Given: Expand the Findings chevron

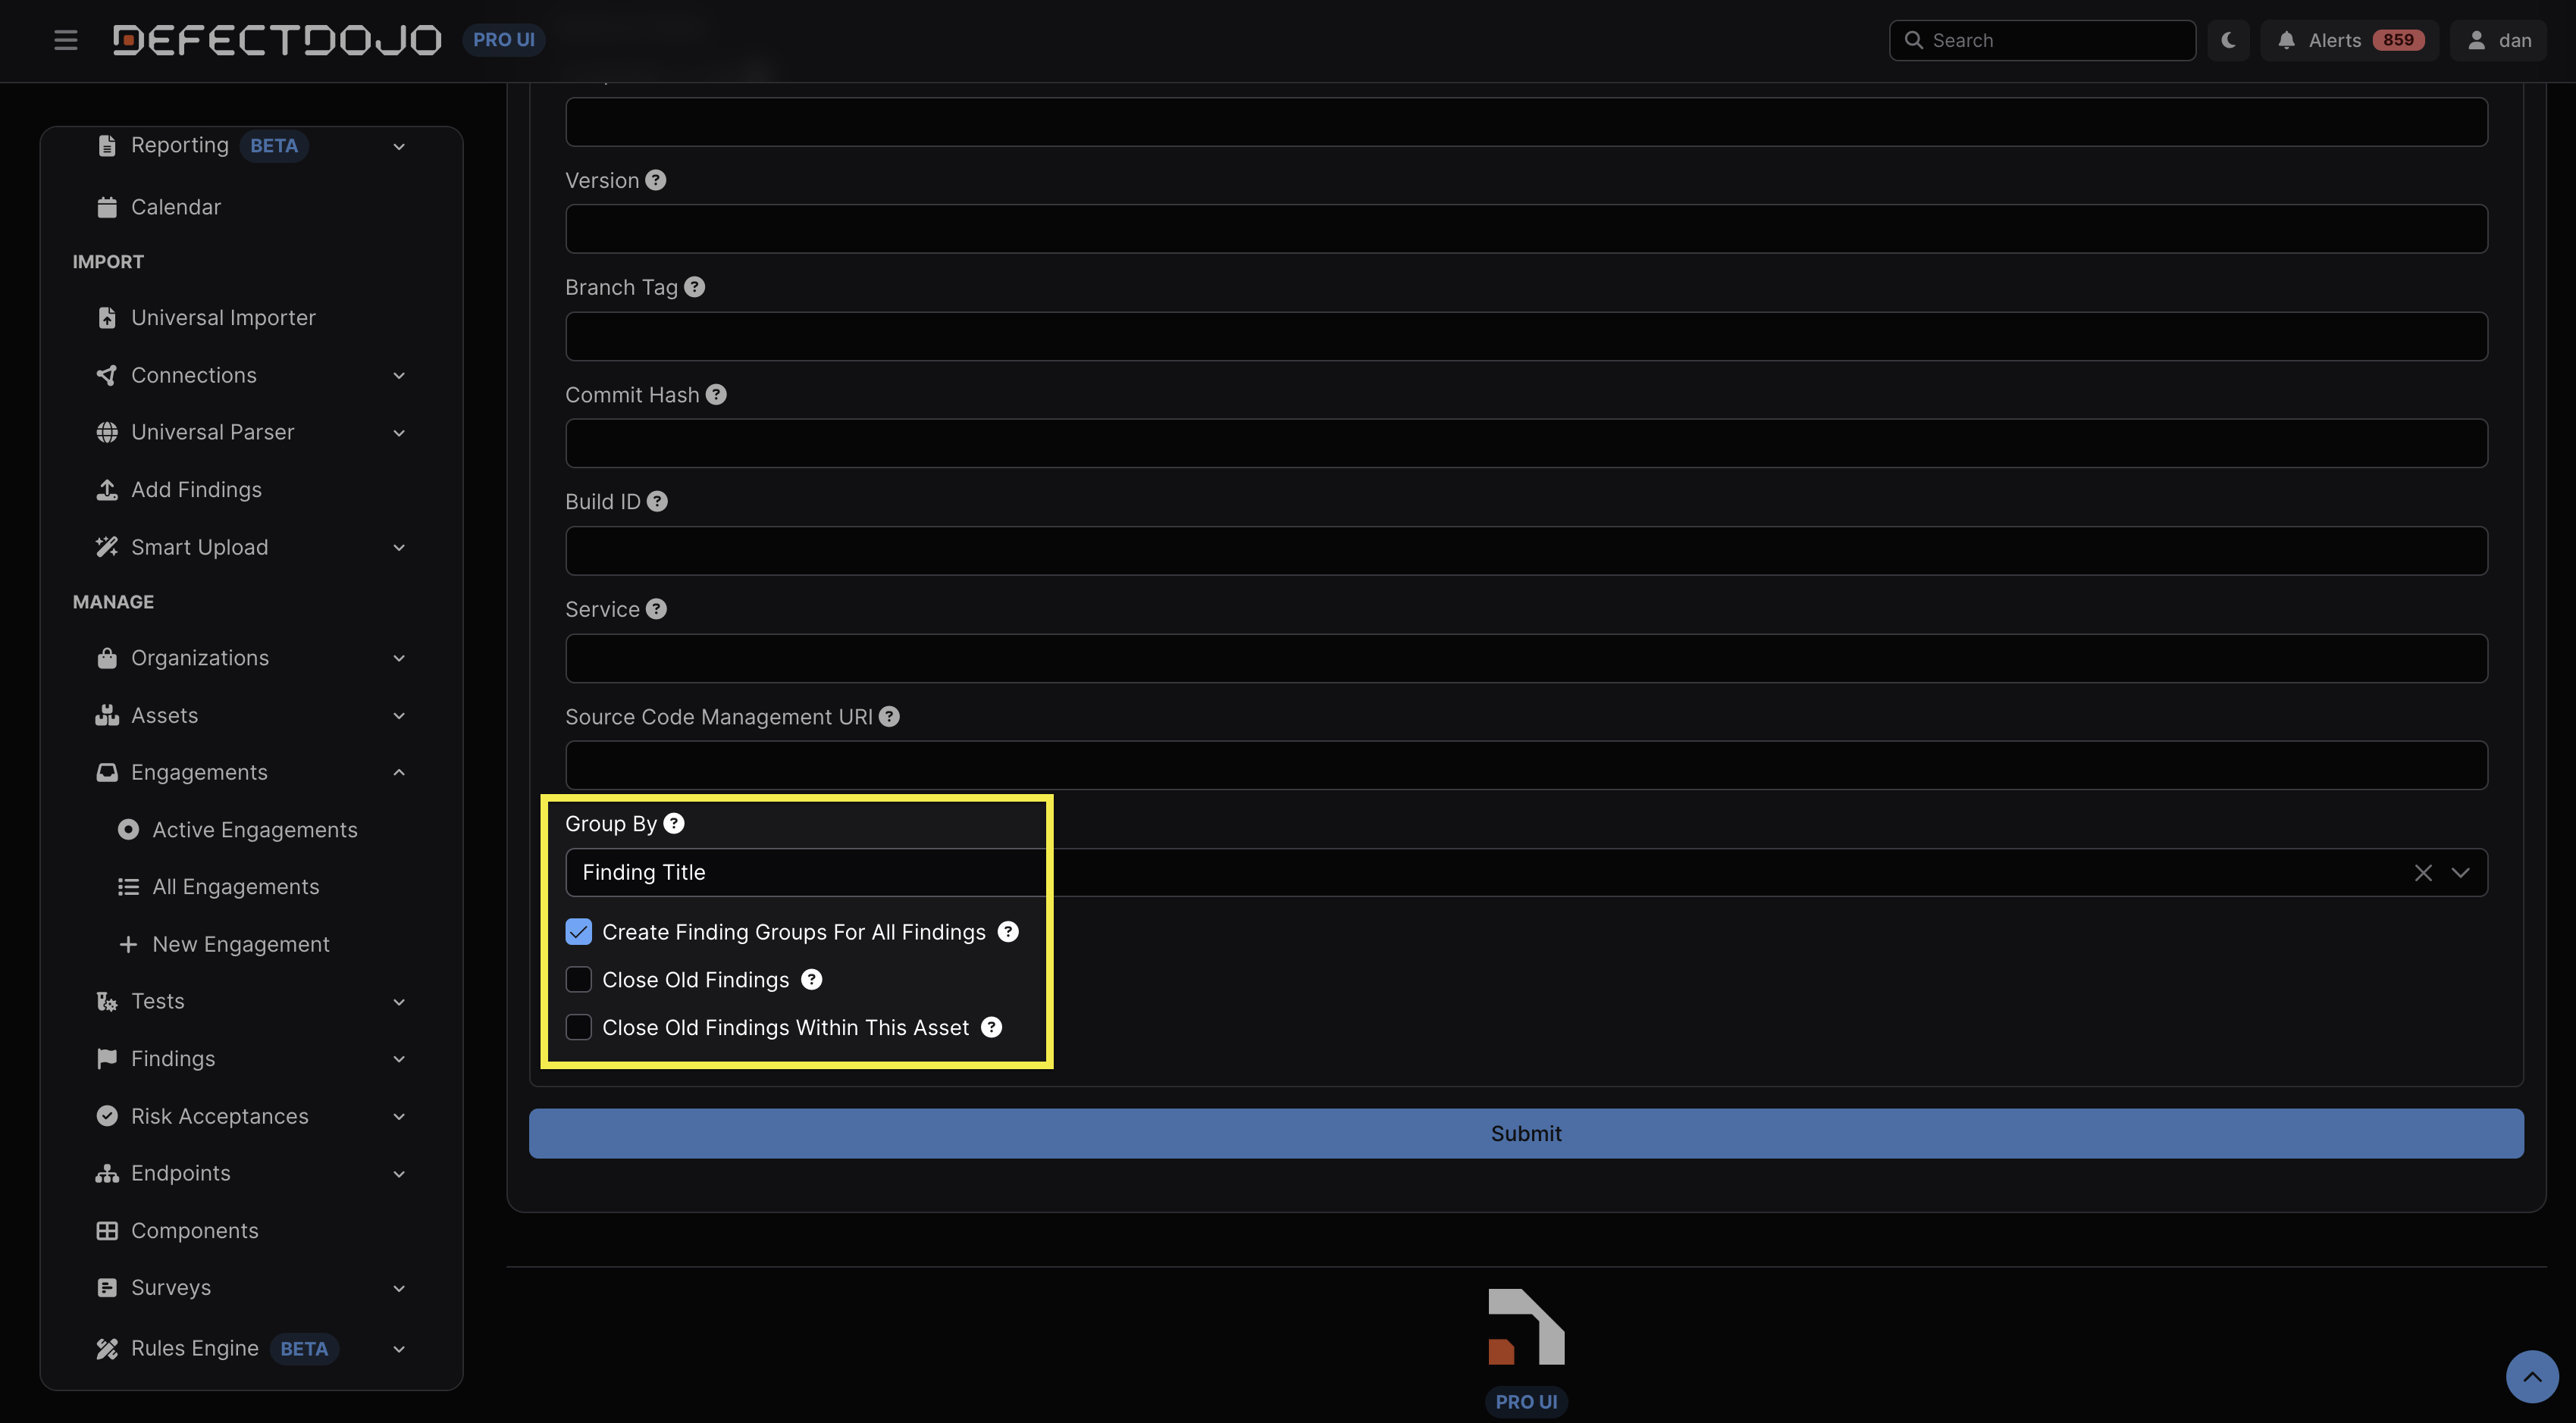Looking at the screenshot, I should [x=399, y=1059].
